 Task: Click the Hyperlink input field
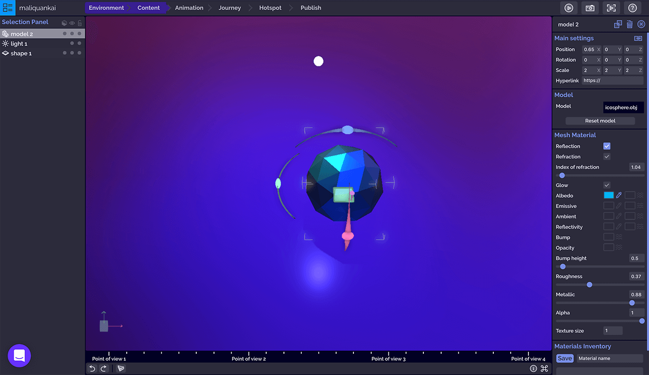pos(612,81)
